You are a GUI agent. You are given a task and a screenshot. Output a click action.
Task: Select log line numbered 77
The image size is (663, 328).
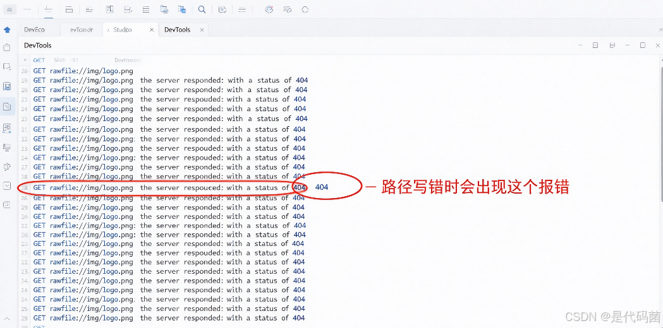click(x=163, y=253)
